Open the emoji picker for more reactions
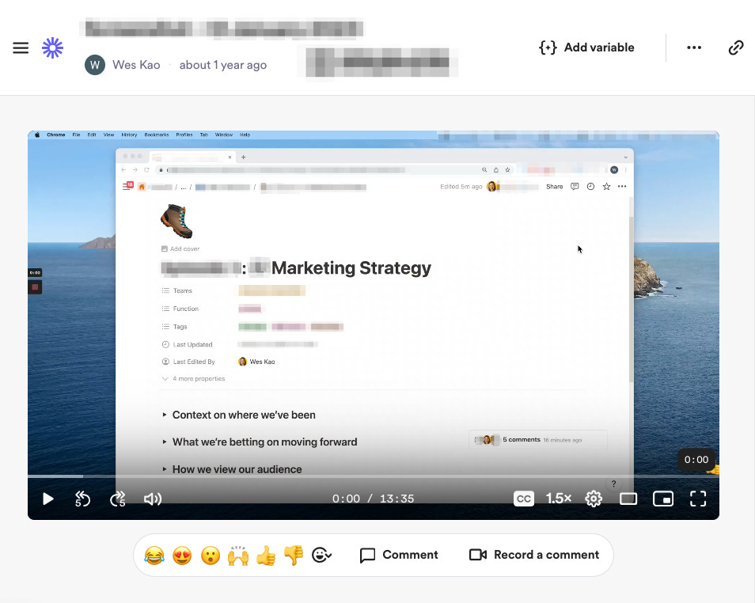The width and height of the screenshot is (755, 603). coord(321,555)
